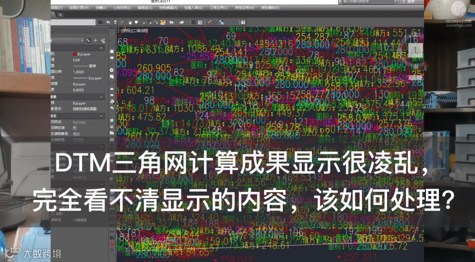
Task: Click the select objects crosshair icon
Action: click(x=95, y=40)
